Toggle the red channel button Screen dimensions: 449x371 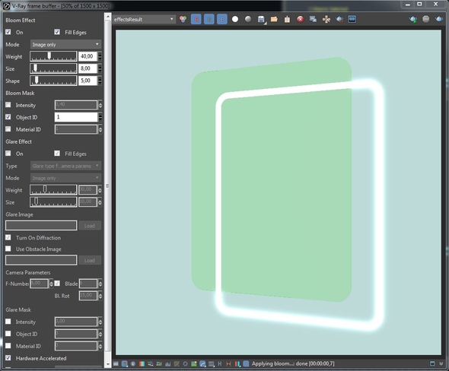(x=196, y=20)
